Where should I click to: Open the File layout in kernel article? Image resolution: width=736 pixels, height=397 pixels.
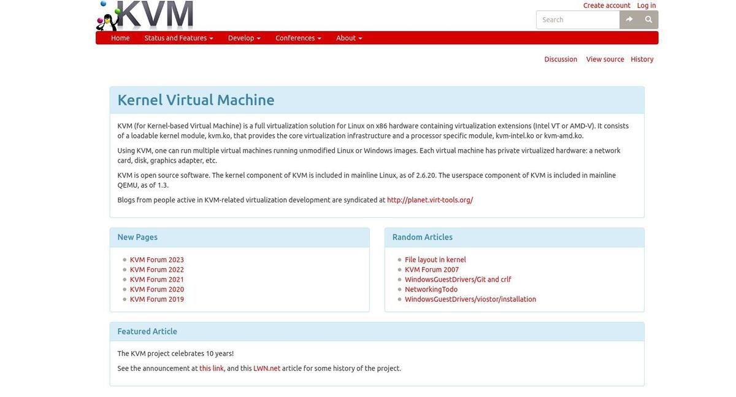pos(435,258)
